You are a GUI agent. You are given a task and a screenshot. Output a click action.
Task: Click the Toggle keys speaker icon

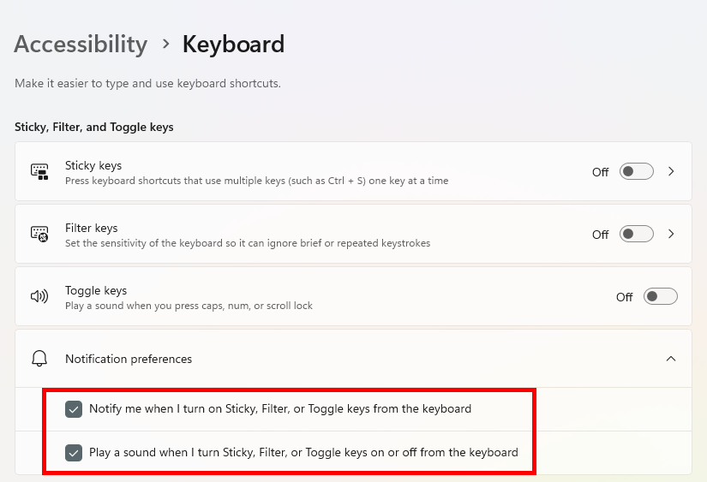click(x=39, y=296)
